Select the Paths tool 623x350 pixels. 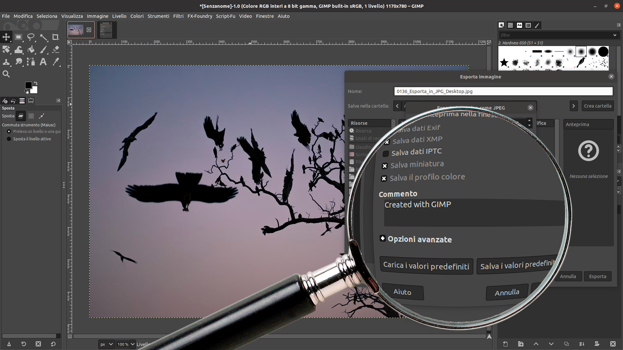31,62
